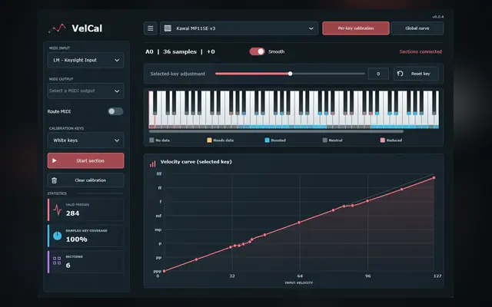This screenshot has height=307, width=492.
Task: Click the ppp label on velocity axis
Action: tap(158, 271)
